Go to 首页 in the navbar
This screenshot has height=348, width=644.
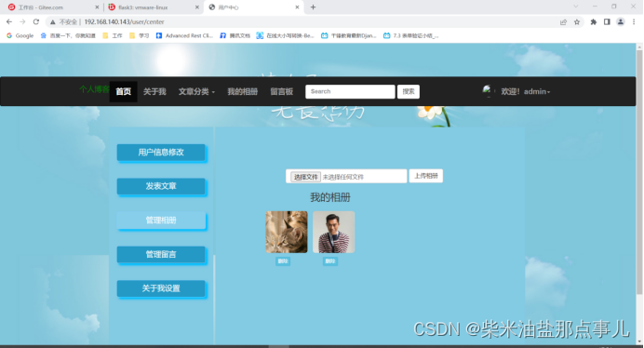pyautogui.click(x=123, y=91)
